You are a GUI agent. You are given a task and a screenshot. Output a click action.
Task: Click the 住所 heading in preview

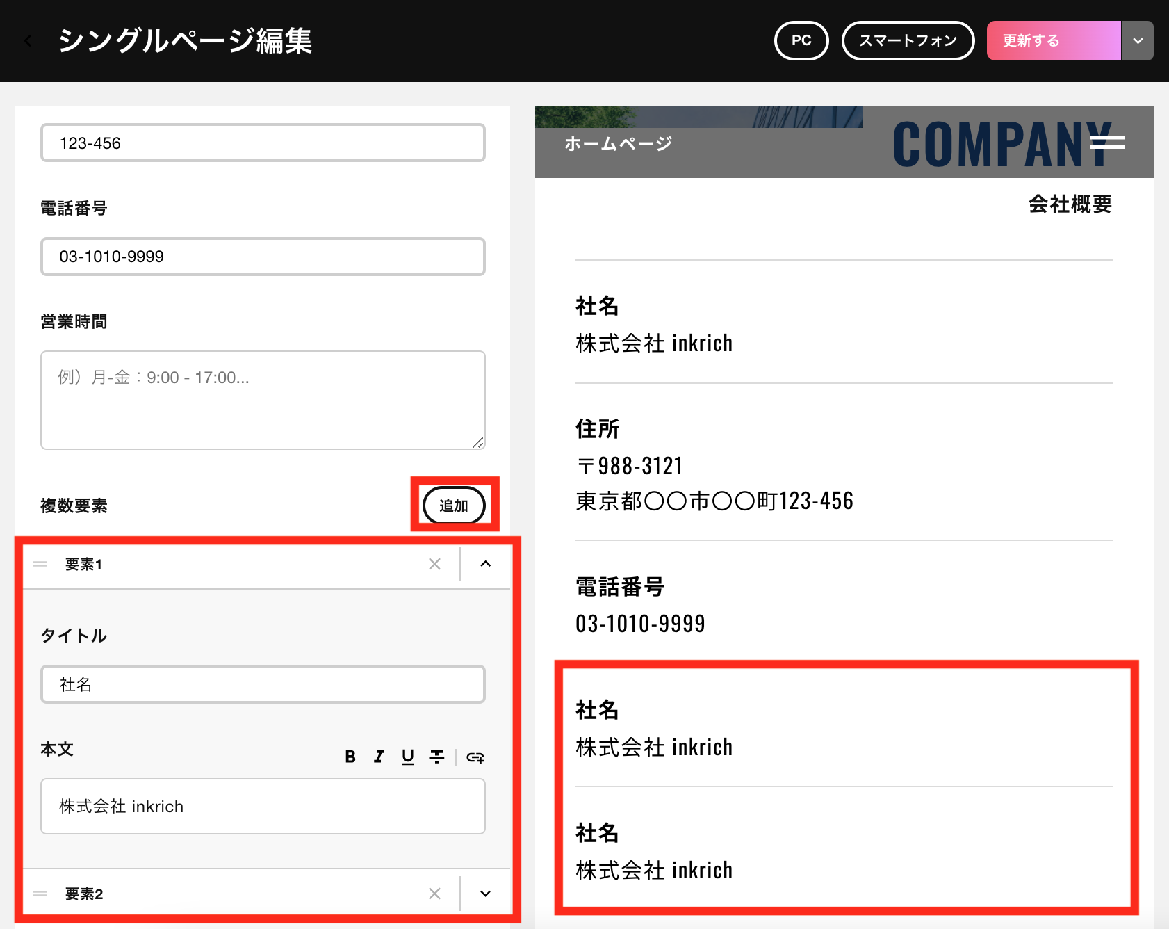click(597, 428)
